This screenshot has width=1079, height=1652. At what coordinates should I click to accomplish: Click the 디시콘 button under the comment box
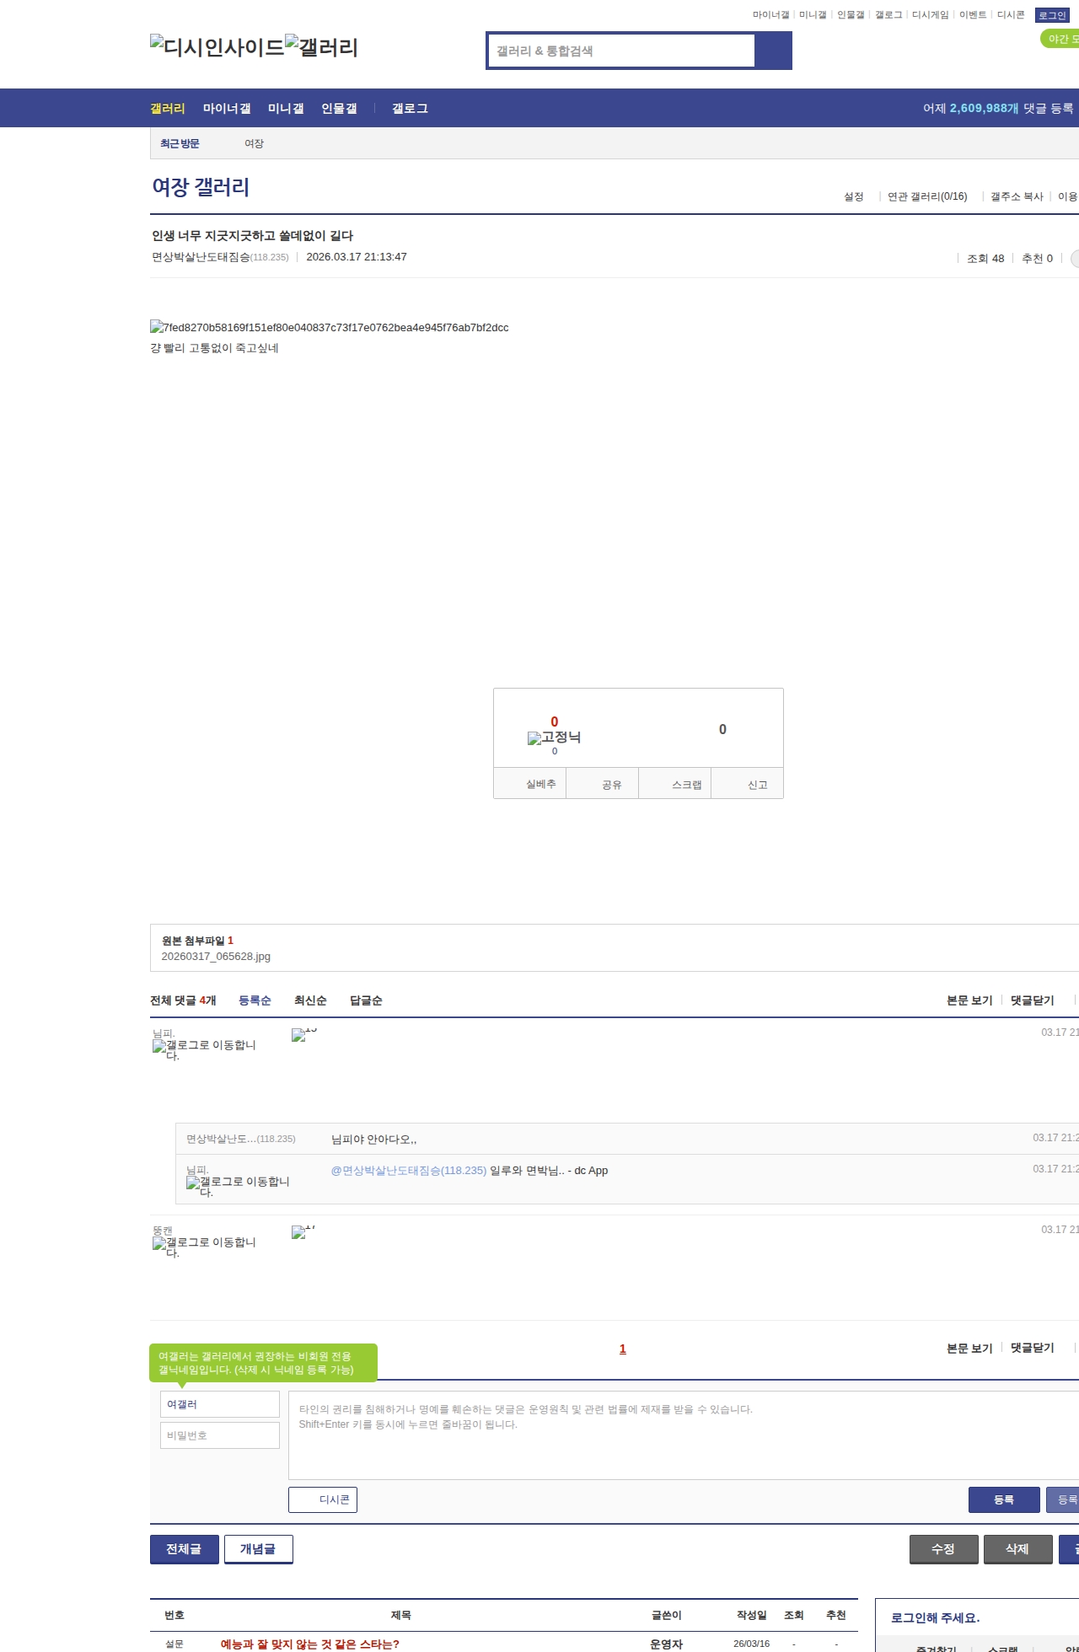pyautogui.click(x=323, y=1499)
